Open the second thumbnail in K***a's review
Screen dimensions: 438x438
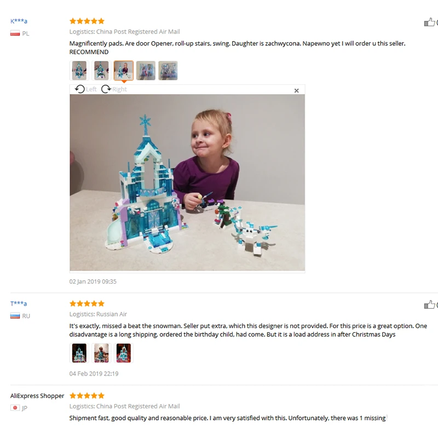101,71
